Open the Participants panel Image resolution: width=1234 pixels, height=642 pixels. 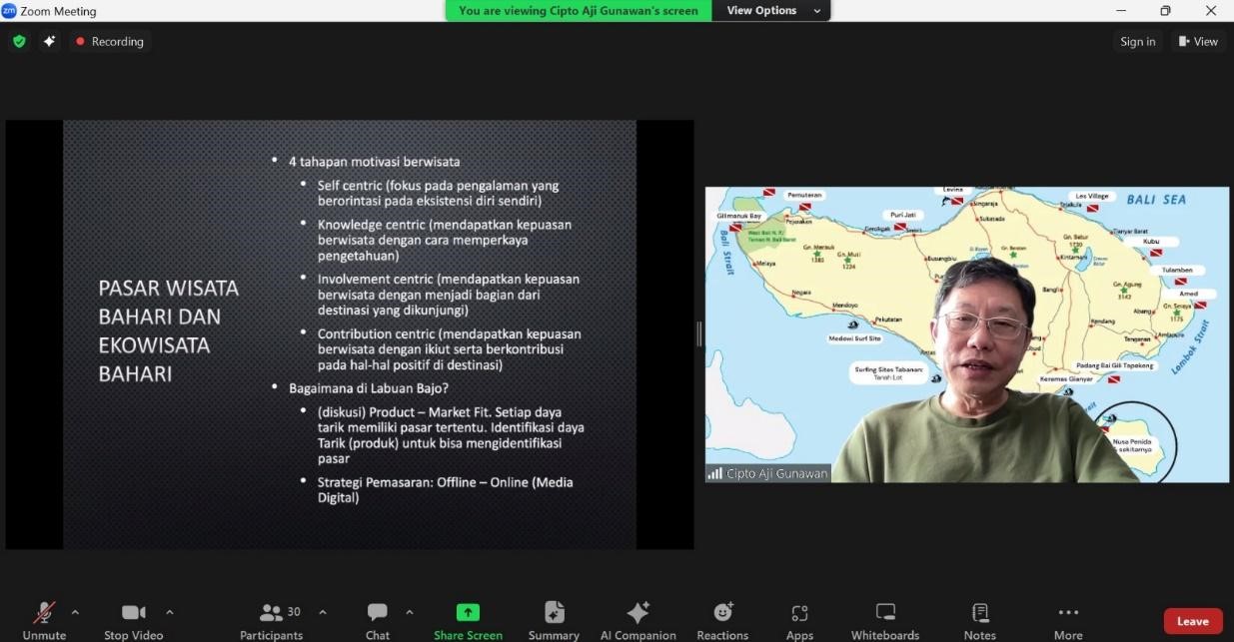point(271,620)
